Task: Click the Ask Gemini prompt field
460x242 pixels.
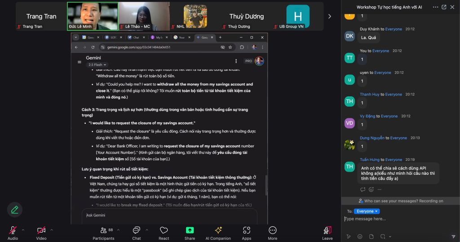Action: (x=169, y=216)
